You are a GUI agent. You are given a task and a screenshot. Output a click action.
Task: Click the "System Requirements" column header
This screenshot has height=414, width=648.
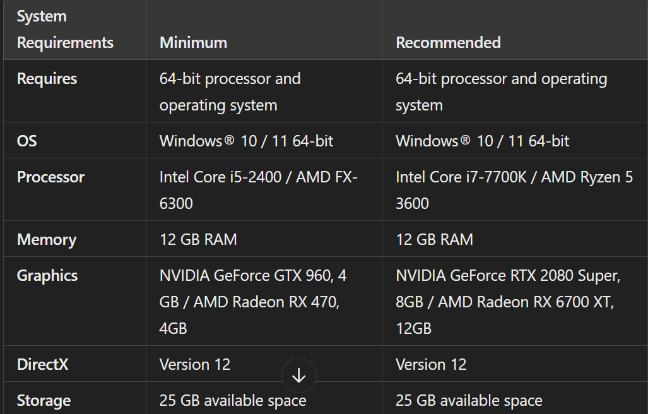[65, 30]
